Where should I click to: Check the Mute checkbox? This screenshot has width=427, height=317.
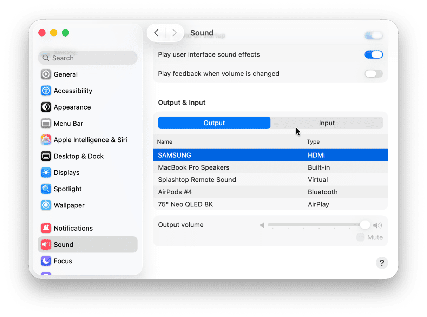point(360,237)
